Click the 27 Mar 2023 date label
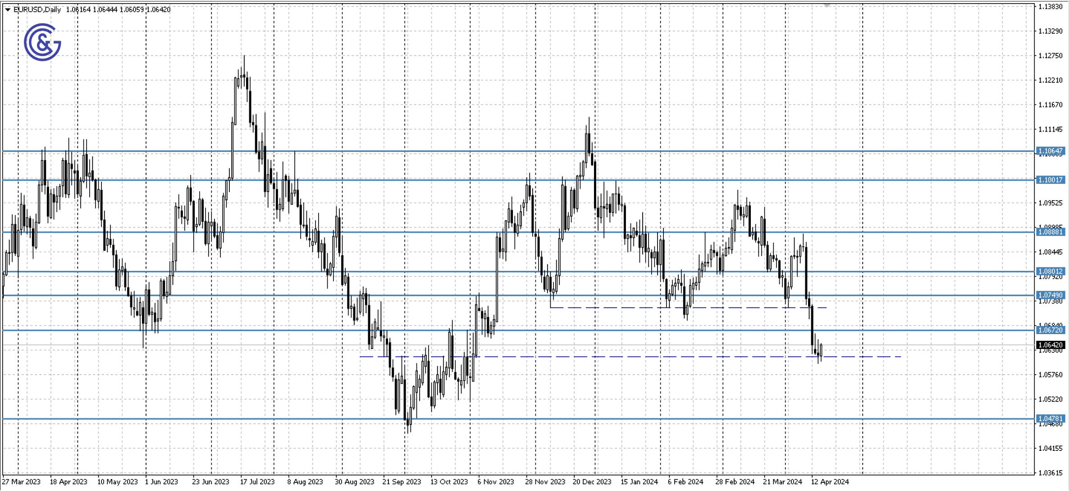Screen dimensions: 1069x491 (22, 482)
